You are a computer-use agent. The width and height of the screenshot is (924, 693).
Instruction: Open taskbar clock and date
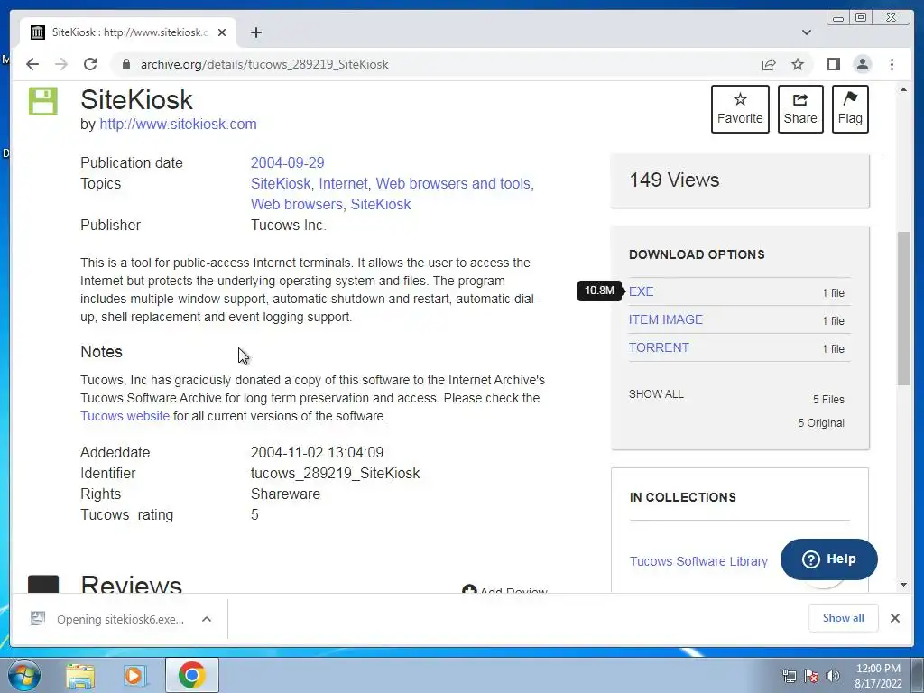(x=878, y=676)
